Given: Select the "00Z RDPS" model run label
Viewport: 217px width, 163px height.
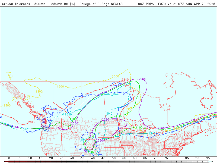Looking at the screenshot, I should point(146,4).
